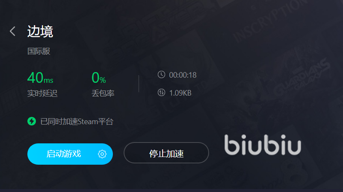The height and width of the screenshot is (192, 343).
Task: Click the 1.09KB data usage text
Action: click(x=180, y=93)
